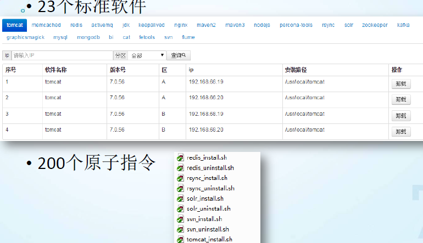Click 卸载 for tomcat at 192.168.68.19
This screenshot has width=423, height=243.
click(401, 116)
